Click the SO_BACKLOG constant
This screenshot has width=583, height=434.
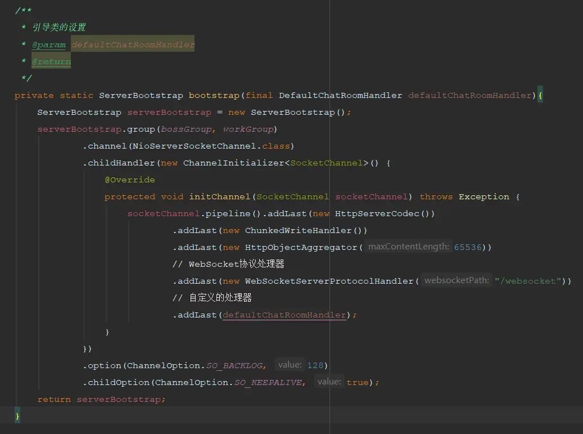(x=234, y=365)
